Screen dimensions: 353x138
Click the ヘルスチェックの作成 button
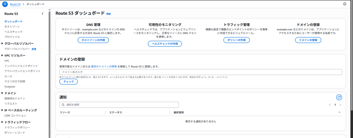click(165, 44)
